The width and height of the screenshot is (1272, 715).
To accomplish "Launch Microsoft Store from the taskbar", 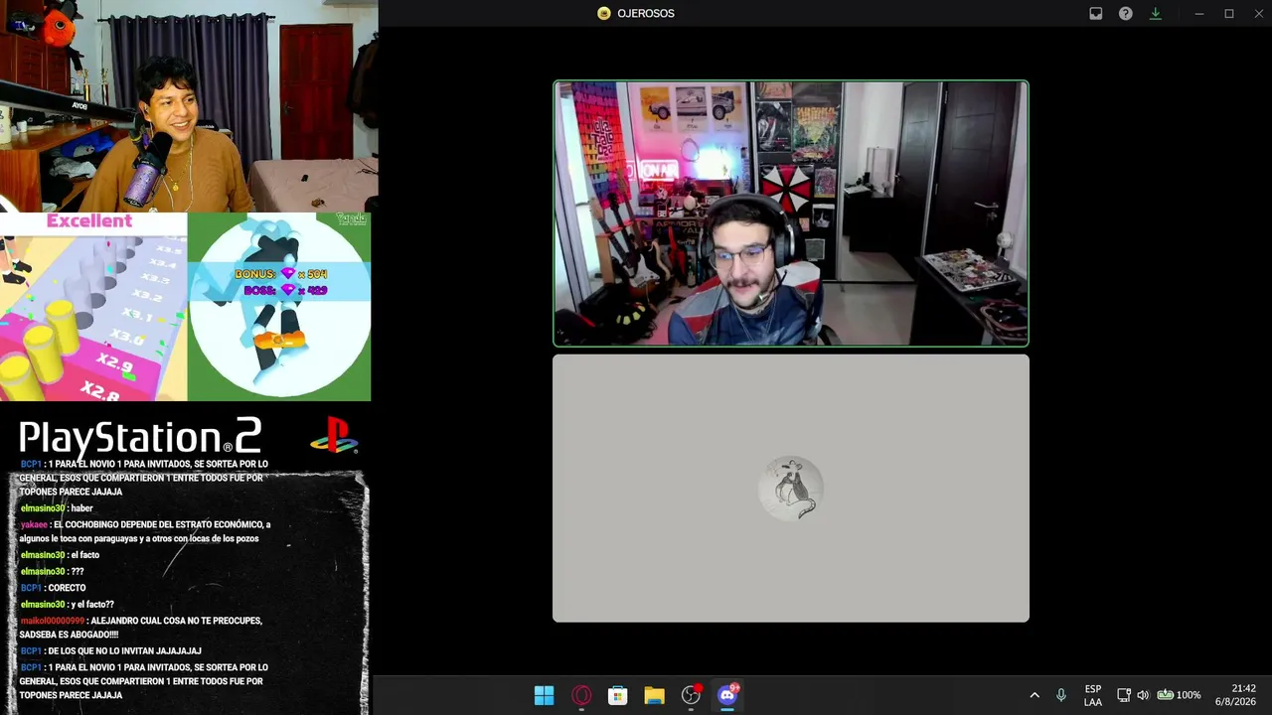I will (617, 695).
